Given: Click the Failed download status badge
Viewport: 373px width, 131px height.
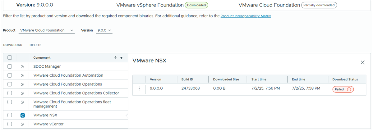Looking at the screenshot, I should coord(343,89).
